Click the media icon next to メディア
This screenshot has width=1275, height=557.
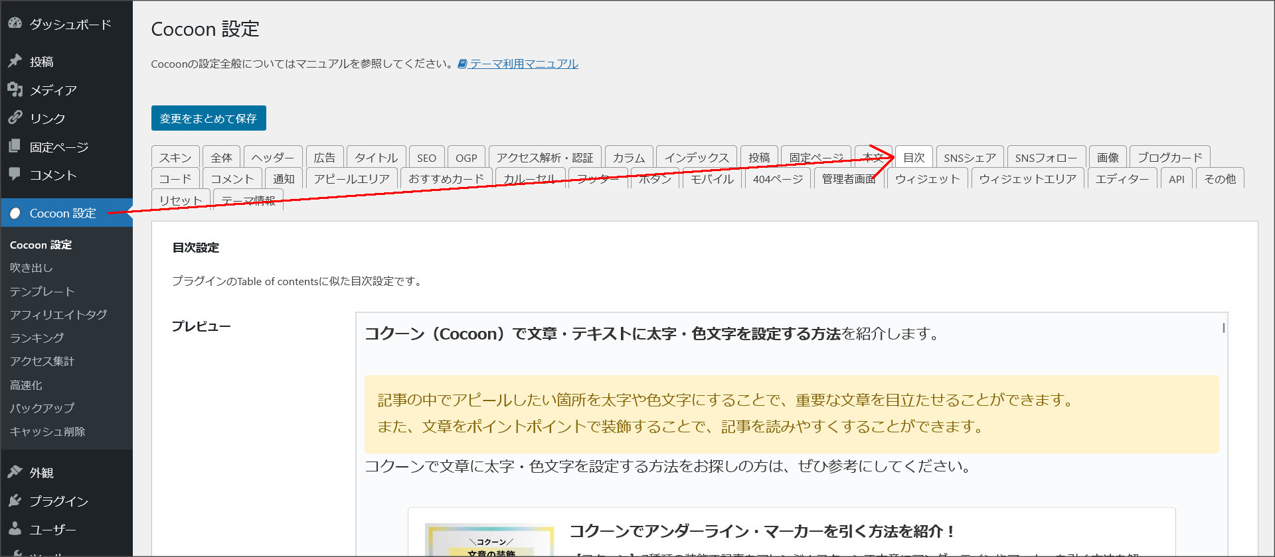tap(15, 90)
